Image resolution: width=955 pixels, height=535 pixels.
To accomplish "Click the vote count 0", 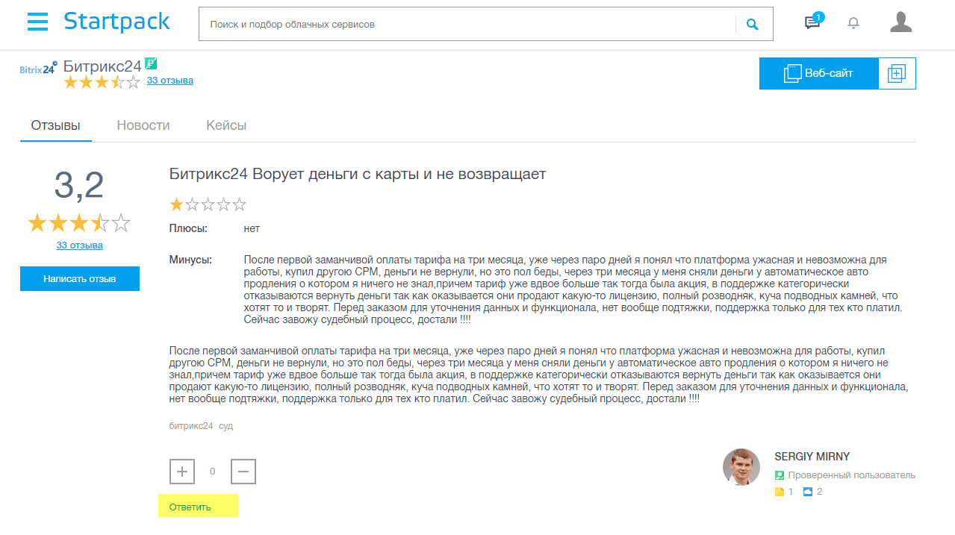I will click(213, 472).
